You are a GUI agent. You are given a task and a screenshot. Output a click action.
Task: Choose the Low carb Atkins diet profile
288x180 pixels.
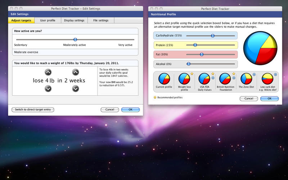coord(267,78)
